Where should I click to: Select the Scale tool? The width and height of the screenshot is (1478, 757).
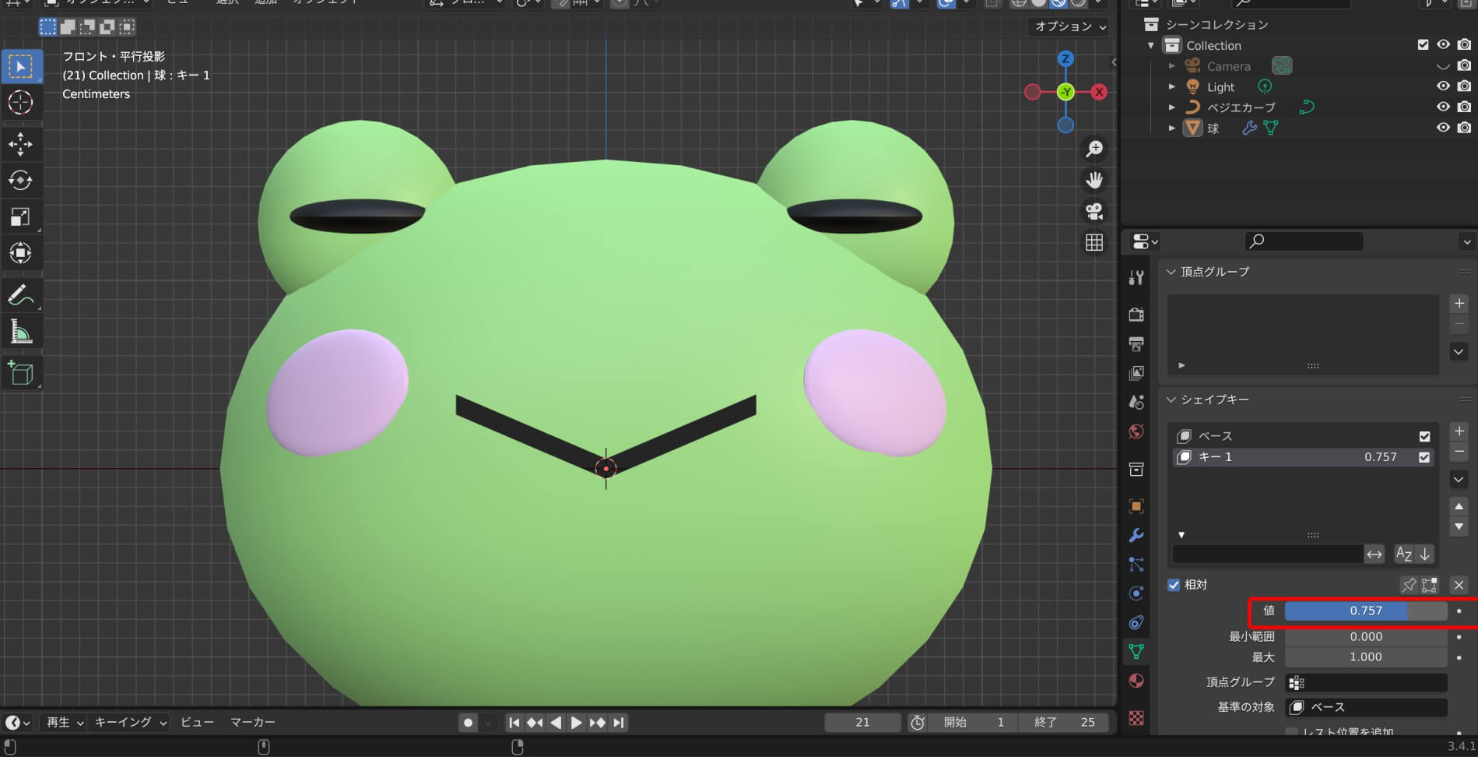pyautogui.click(x=20, y=217)
